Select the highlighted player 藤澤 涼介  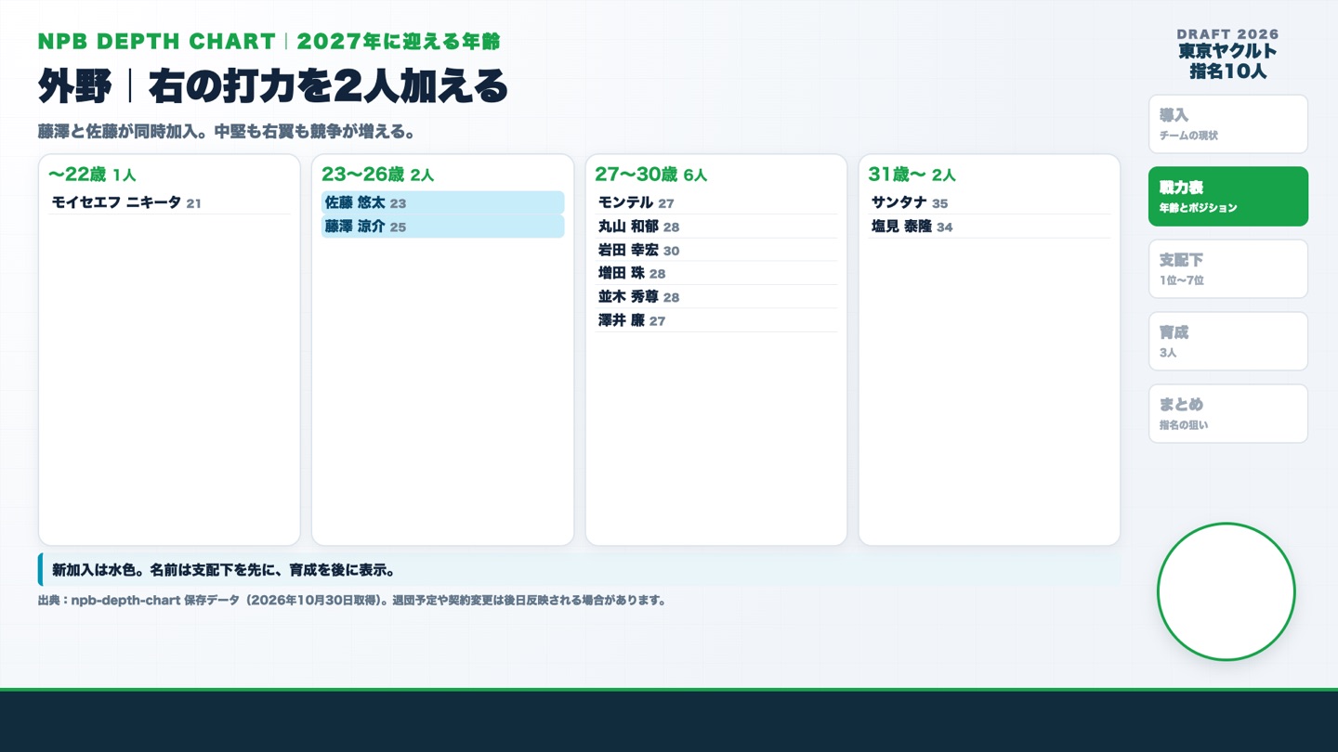(x=442, y=227)
